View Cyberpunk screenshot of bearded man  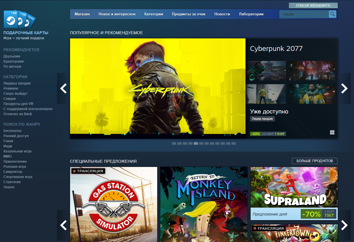click(312, 94)
